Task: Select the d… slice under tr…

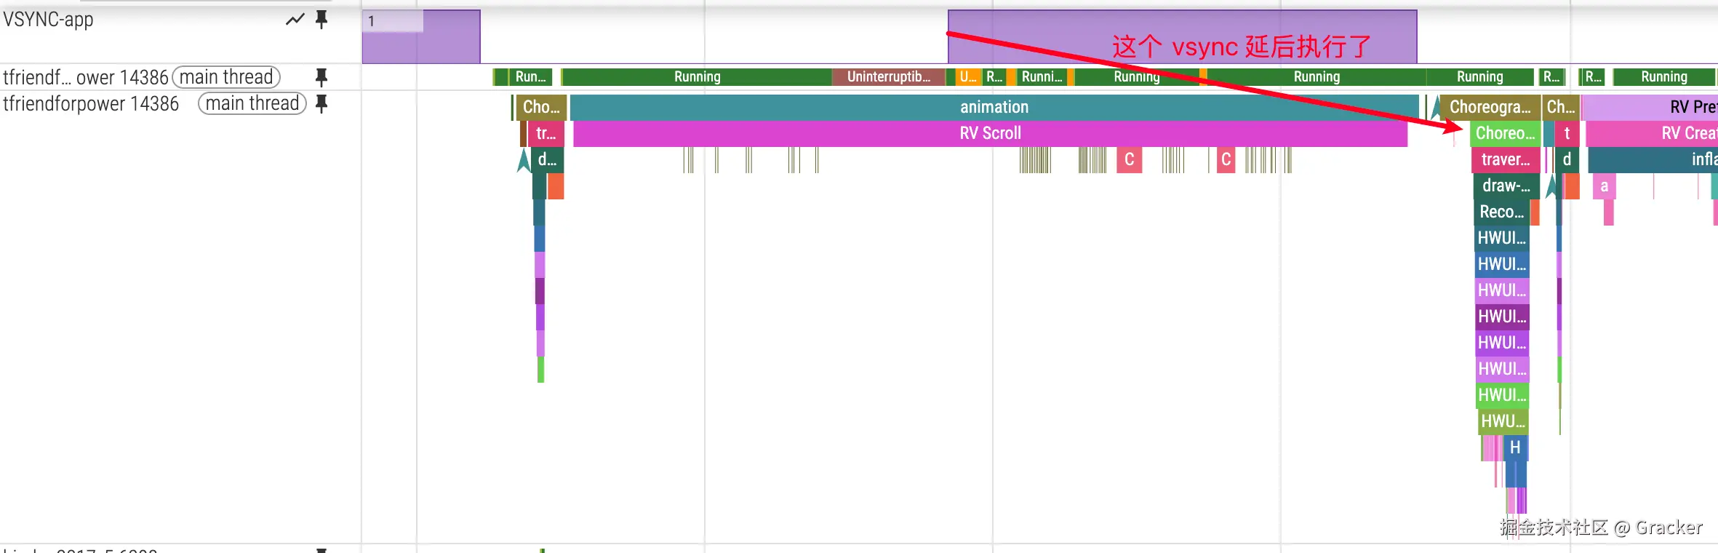Action: point(548,159)
